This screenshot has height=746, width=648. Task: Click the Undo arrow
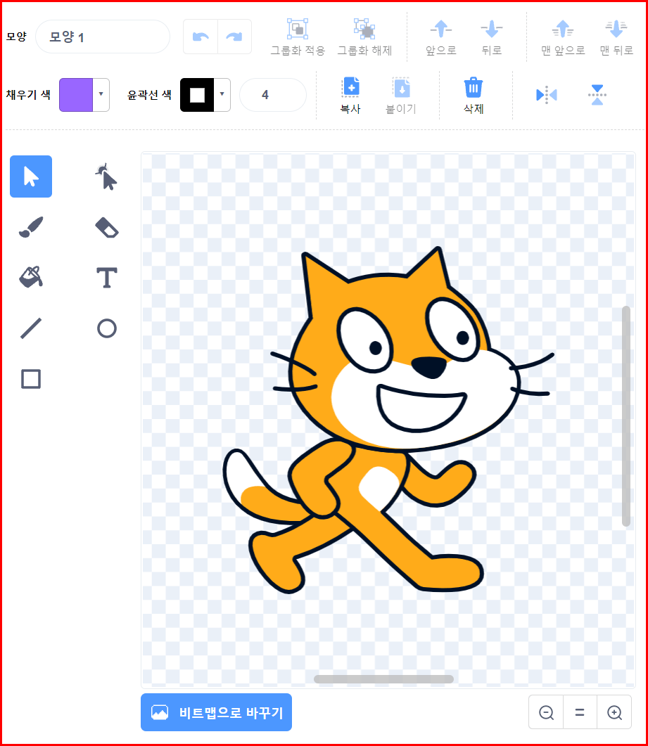[x=201, y=37]
